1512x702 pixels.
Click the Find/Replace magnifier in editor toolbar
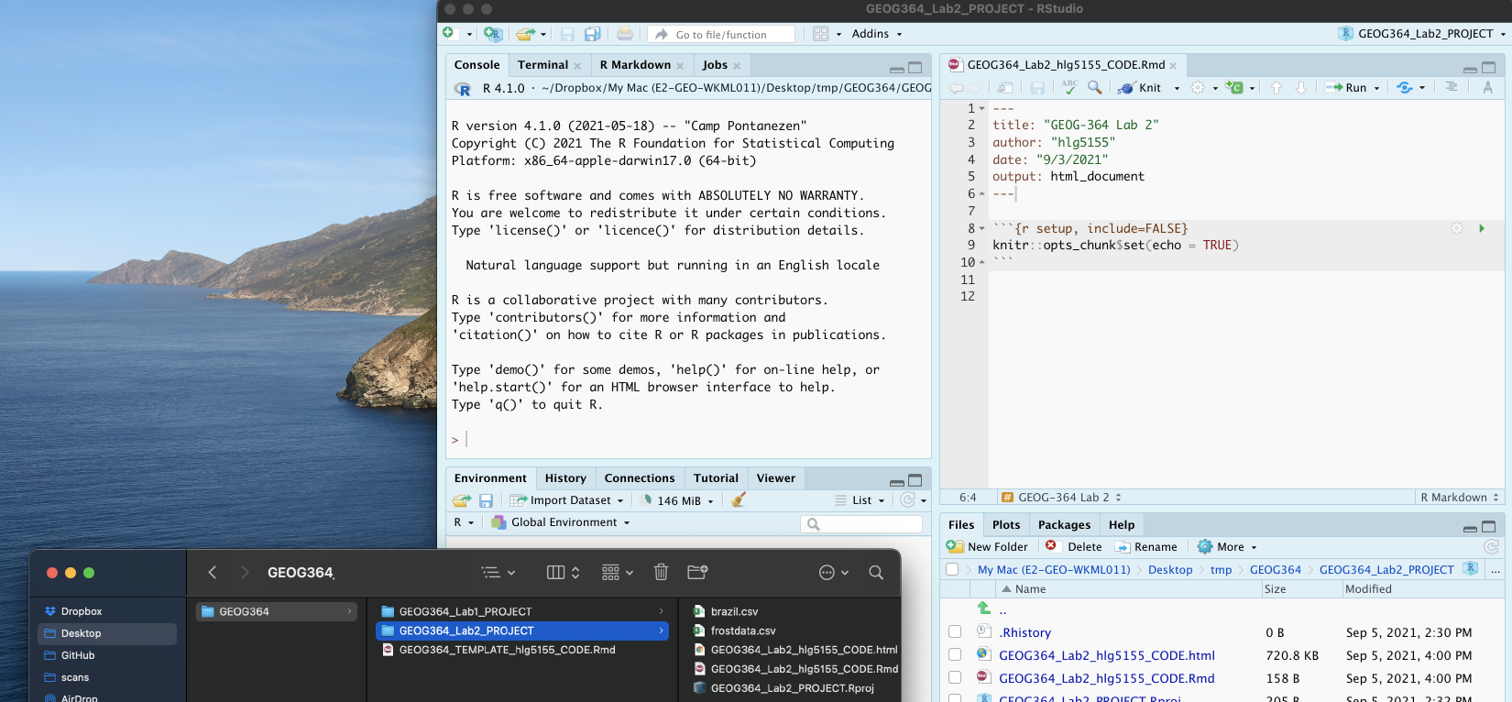[1095, 87]
